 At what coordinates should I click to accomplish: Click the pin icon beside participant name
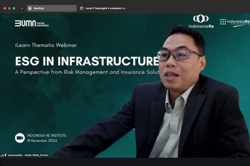point(6,155)
